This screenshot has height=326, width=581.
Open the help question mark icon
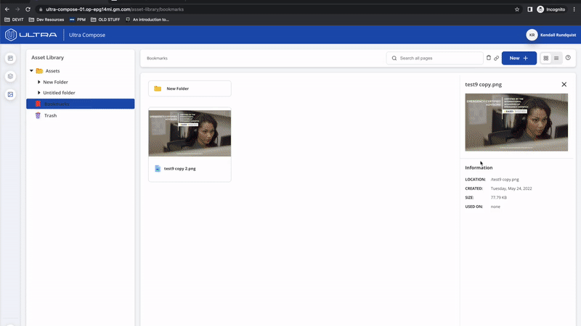click(568, 58)
